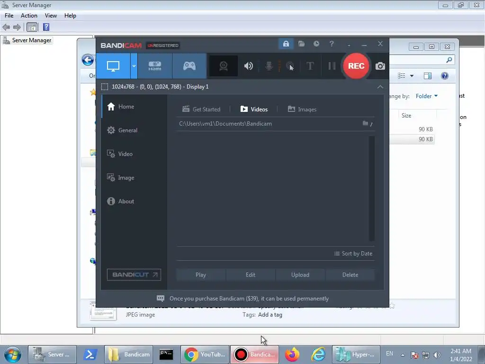Image resolution: width=485 pixels, height=364 pixels.
Task: Toggle speaker sound recording icon
Action: pos(248,66)
